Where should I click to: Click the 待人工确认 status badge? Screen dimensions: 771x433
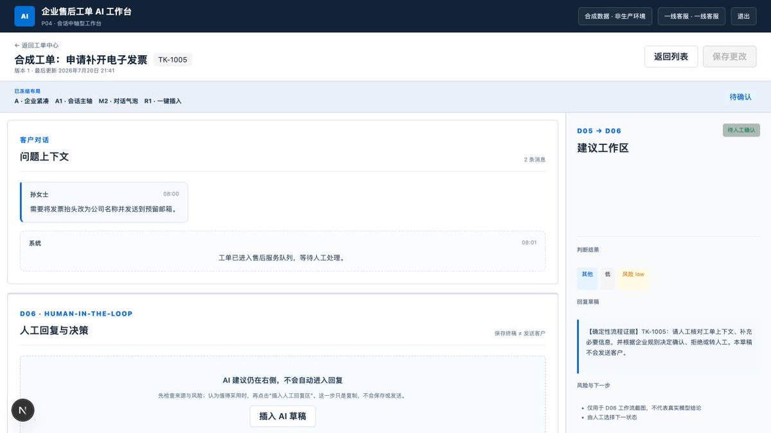click(x=741, y=130)
